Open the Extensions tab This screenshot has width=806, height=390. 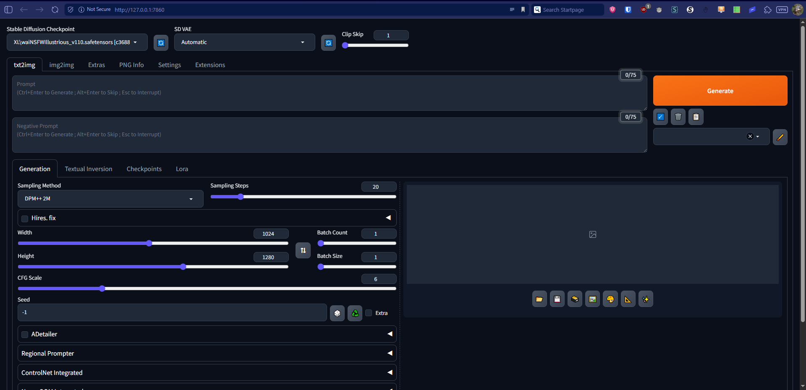point(210,65)
